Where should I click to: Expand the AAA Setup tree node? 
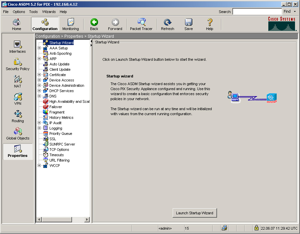click(39, 48)
